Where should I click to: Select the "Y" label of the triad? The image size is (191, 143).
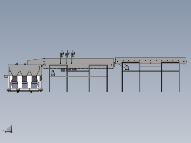pos(11,123)
